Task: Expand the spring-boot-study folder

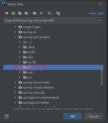Action: [15, 82]
